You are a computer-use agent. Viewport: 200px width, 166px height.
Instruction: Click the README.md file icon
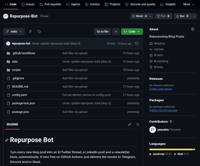click(8, 87)
